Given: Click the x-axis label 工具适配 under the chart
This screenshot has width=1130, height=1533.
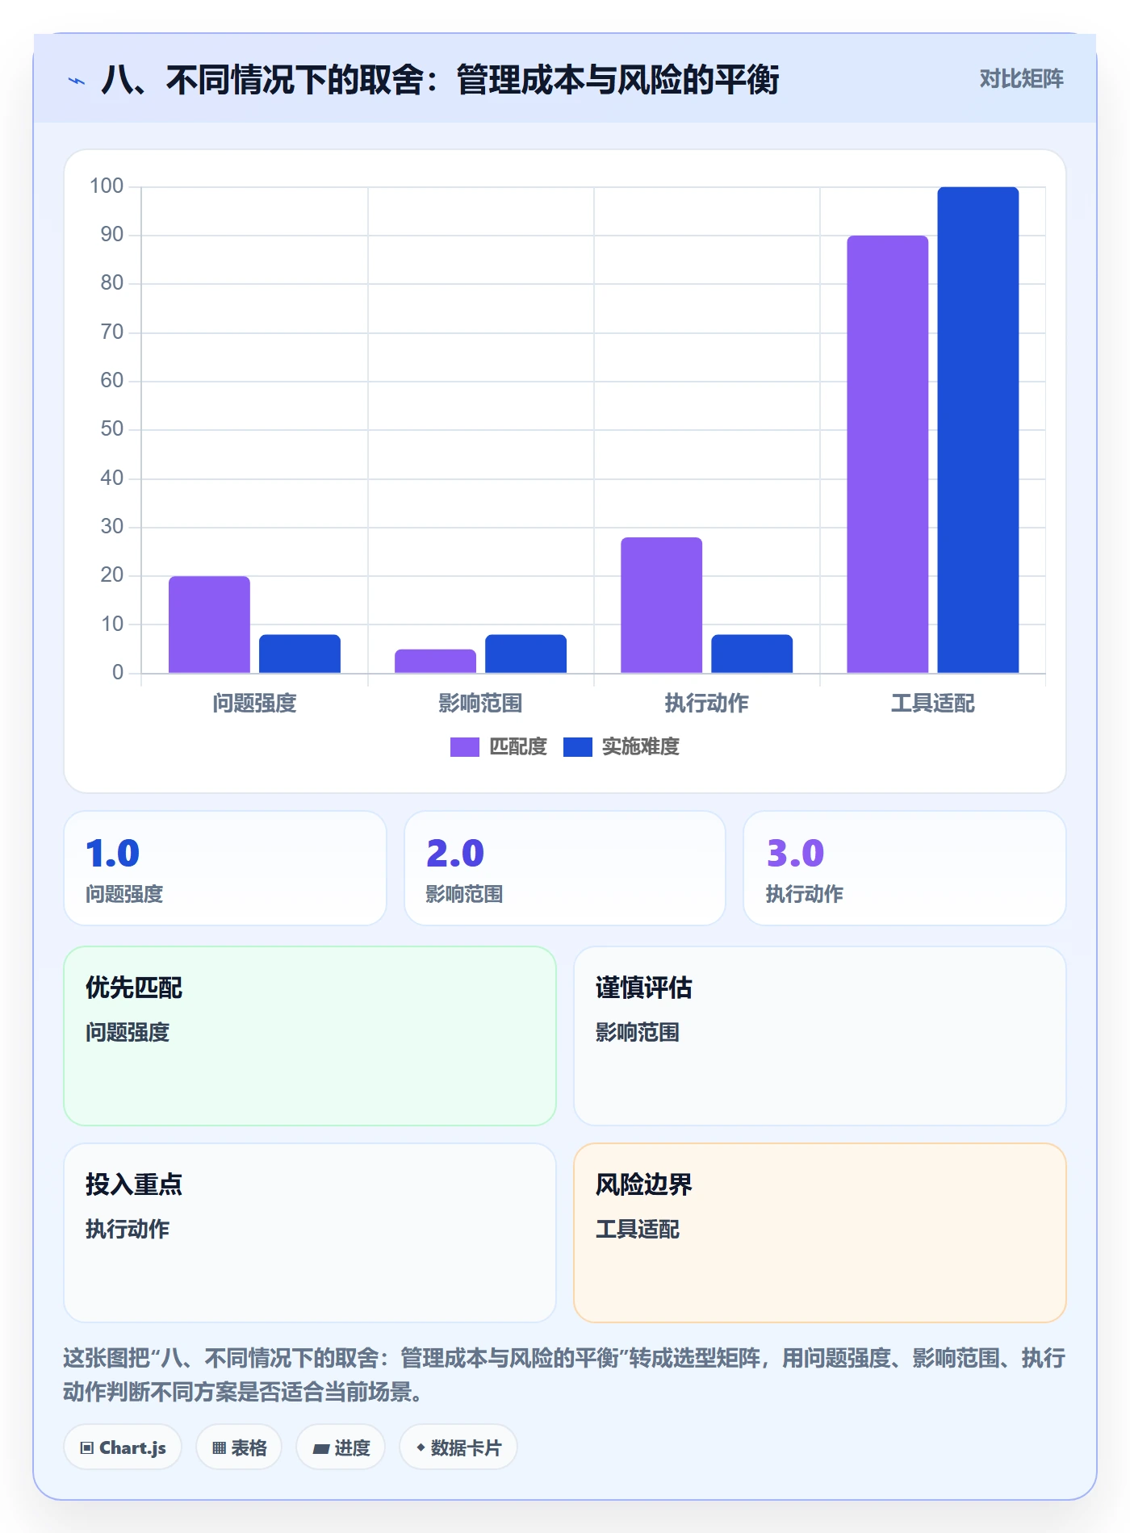Looking at the screenshot, I should pyautogui.click(x=933, y=704).
